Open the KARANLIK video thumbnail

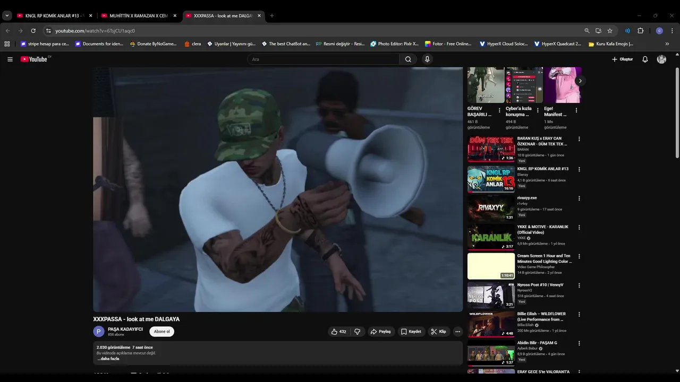click(x=491, y=237)
